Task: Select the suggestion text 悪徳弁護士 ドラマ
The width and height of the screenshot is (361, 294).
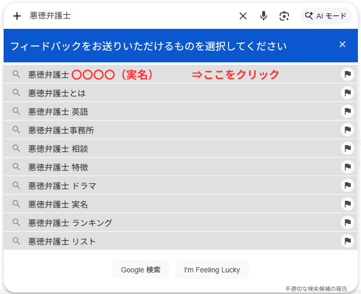Action: (62, 186)
